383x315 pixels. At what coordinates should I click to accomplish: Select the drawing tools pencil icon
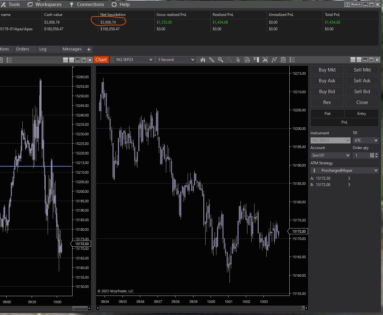point(211,60)
